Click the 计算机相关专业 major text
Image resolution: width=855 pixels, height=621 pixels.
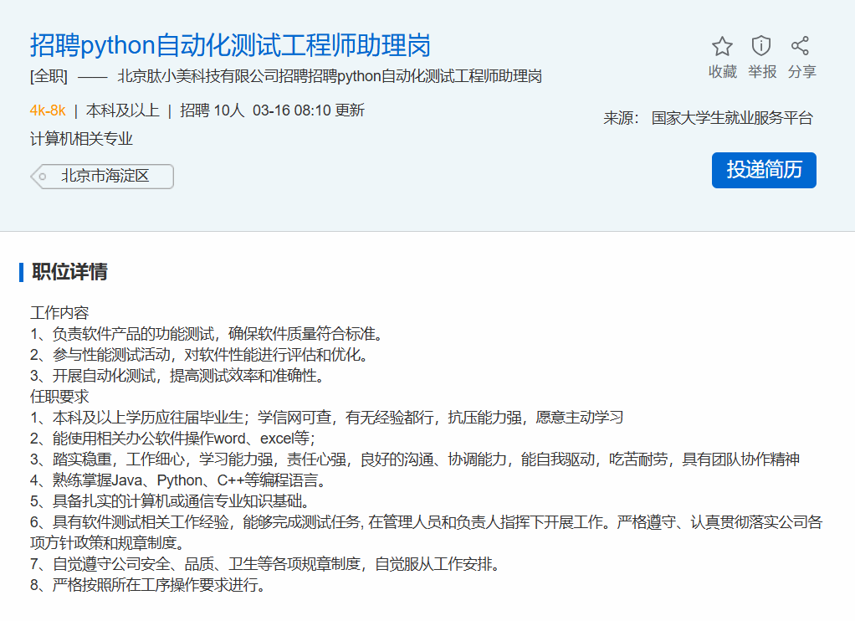pyautogui.click(x=81, y=139)
